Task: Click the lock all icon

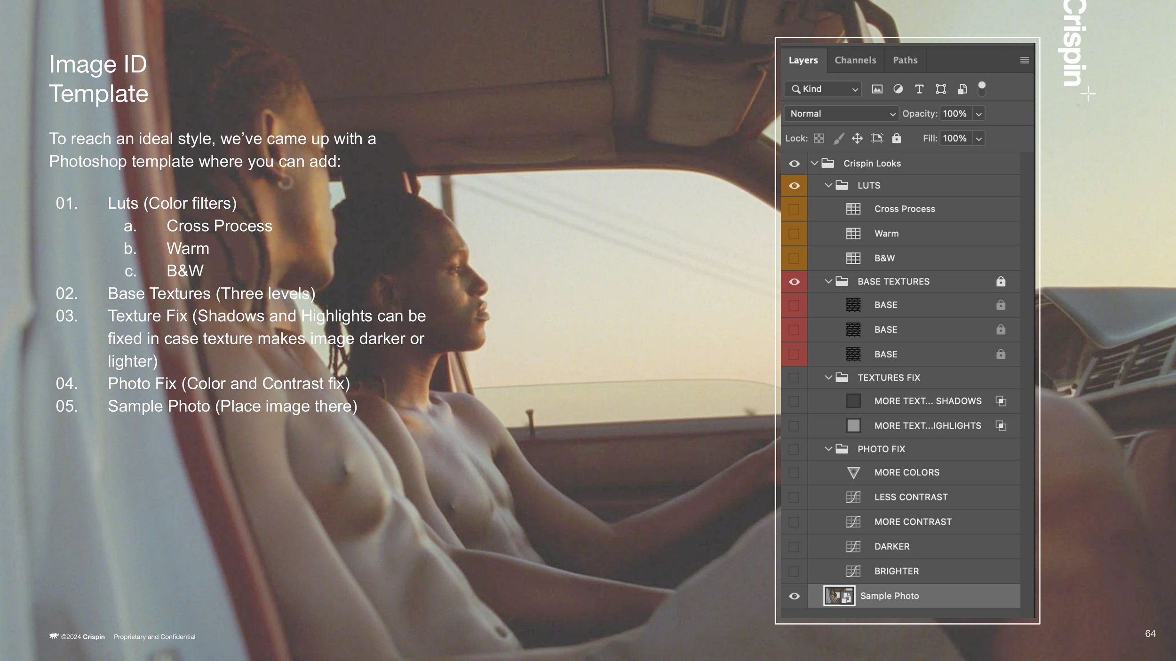Action: [897, 138]
